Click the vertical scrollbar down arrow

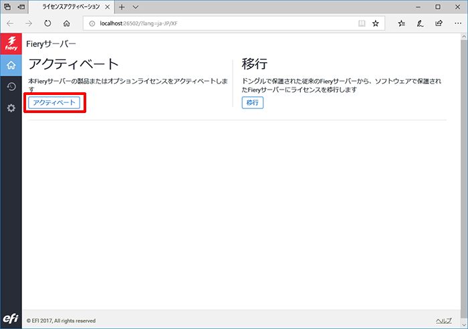pos(464,325)
